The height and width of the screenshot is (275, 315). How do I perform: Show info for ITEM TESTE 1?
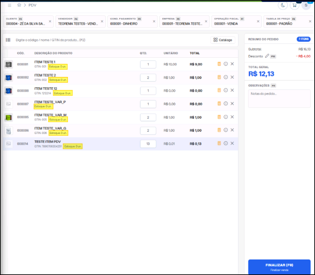point(226,64)
